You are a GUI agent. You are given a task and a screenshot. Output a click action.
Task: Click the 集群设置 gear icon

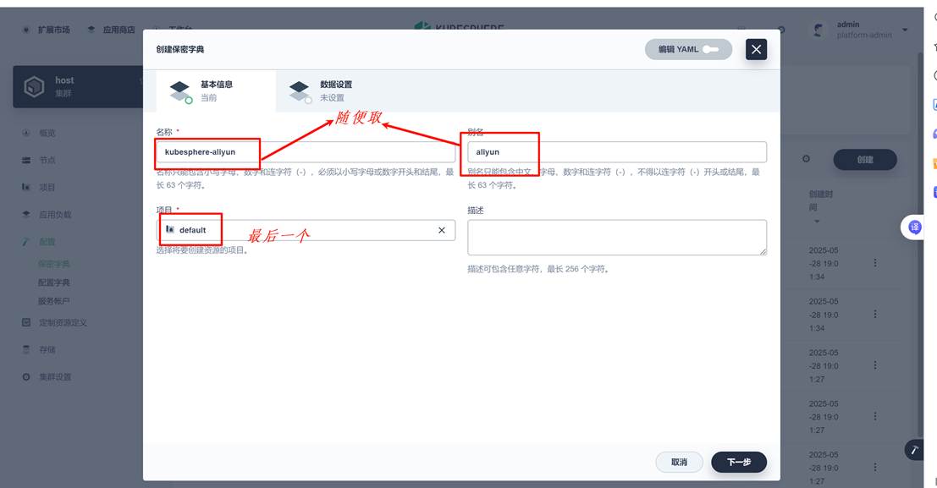(x=25, y=377)
